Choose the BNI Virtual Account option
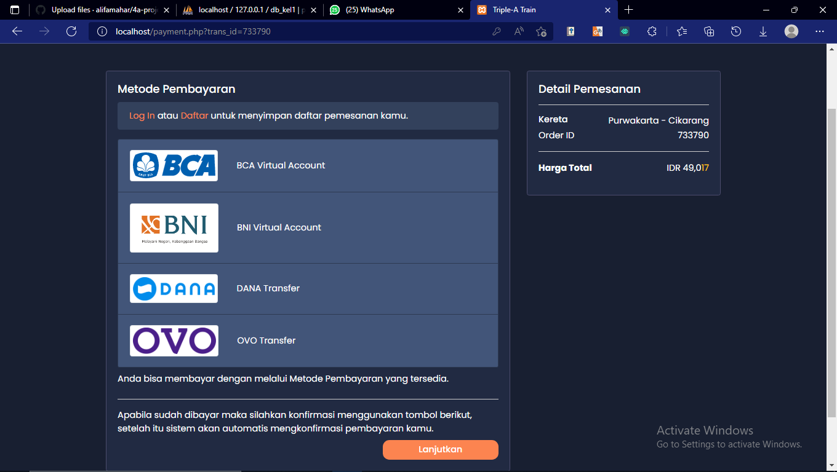This screenshot has width=837, height=472. coord(308,227)
